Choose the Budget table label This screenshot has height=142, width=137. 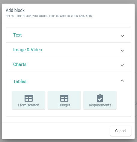pos(64,105)
